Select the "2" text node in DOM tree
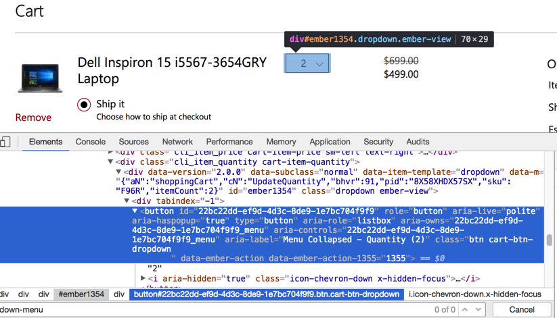This screenshot has width=557, height=318. (154, 268)
